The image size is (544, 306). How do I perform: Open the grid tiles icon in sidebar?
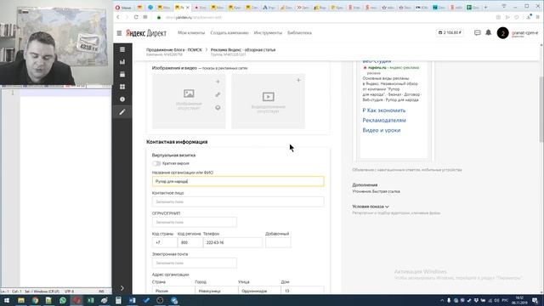click(x=122, y=87)
